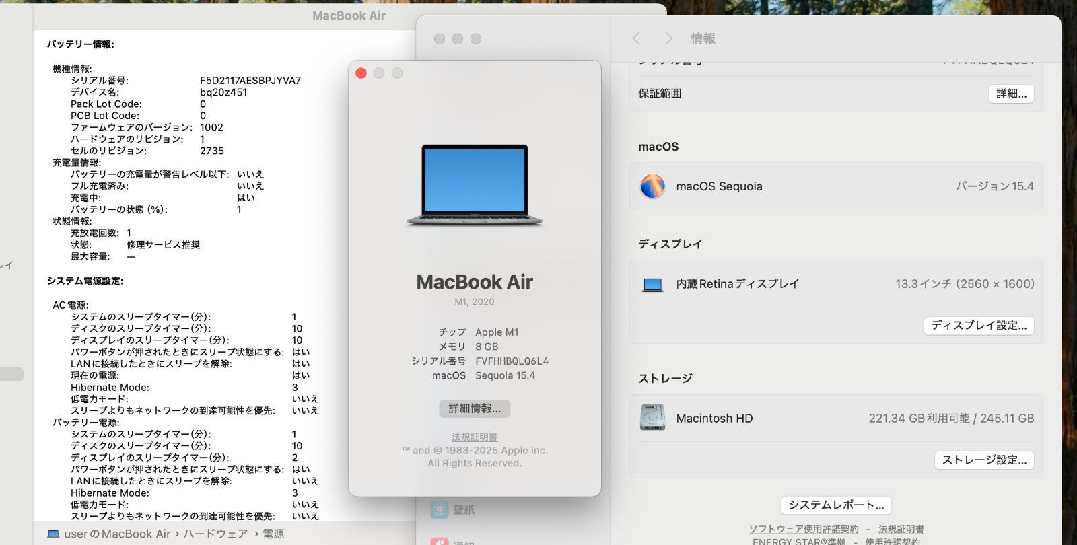Screen dimensions: 1077x545
Task: Close the About This Mac window
Action: (361, 73)
